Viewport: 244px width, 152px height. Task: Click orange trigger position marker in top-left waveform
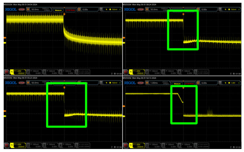(x=64, y=14)
